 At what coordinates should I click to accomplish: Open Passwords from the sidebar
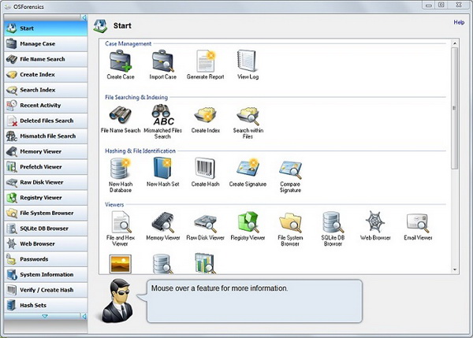[43, 259]
